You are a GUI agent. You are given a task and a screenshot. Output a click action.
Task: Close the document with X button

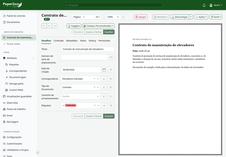[x=44, y=26]
